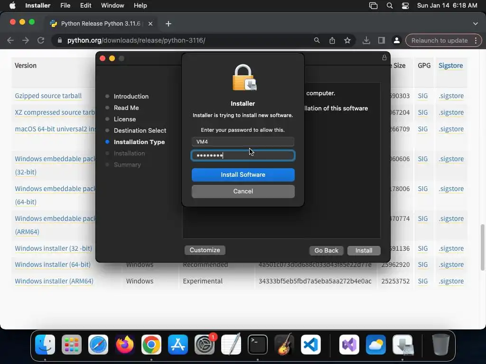Launch Firefox from the dock
Image resolution: width=486 pixels, height=364 pixels.
click(125, 345)
